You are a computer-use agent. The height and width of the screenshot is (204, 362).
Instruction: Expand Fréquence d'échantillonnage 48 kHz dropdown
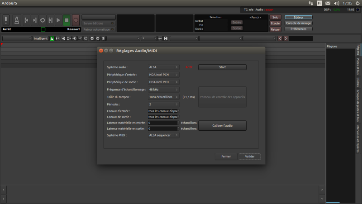(163, 90)
